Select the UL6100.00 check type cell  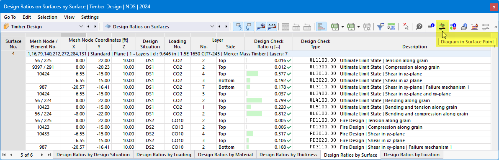point(315,114)
